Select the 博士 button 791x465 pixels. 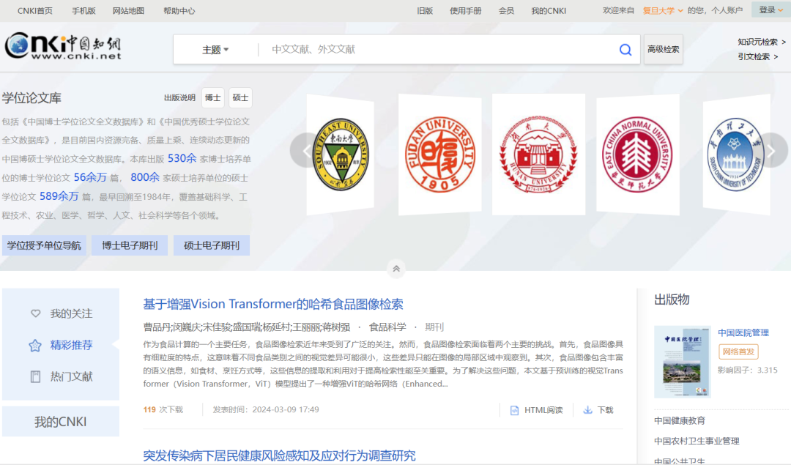pos(213,98)
